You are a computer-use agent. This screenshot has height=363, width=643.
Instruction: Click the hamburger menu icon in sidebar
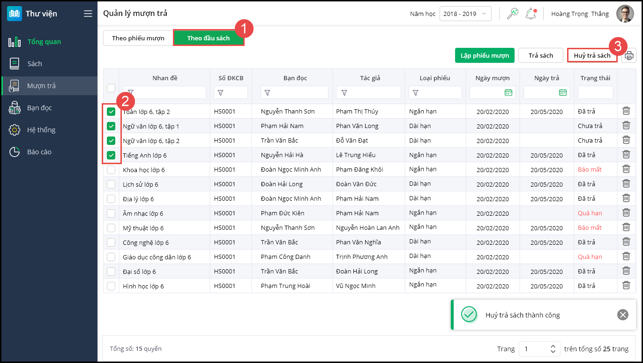pyautogui.click(x=88, y=14)
